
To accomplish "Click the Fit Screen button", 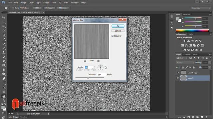I will (x=49, y=8).
